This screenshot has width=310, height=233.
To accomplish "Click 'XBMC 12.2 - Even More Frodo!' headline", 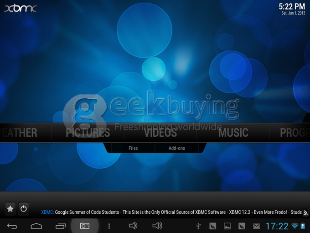I will tap(258, 212).
